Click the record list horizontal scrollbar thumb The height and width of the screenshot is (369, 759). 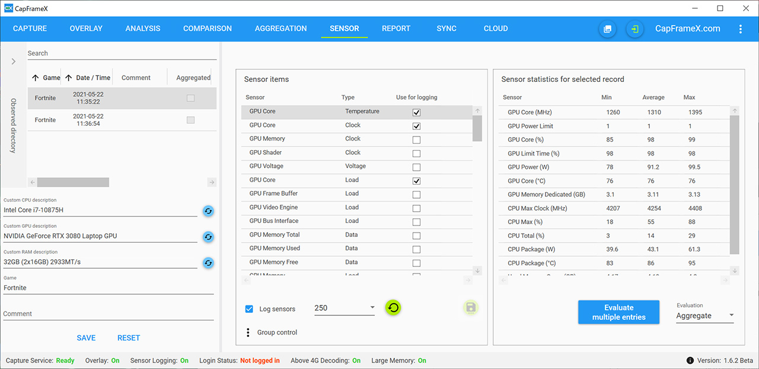(73, 182)
